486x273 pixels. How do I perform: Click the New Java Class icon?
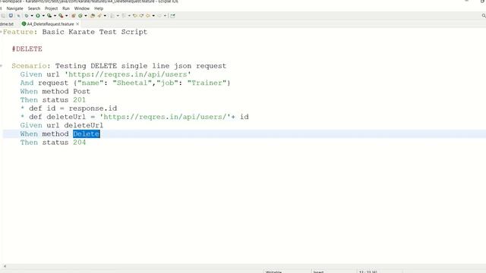(x=80, y=15)
